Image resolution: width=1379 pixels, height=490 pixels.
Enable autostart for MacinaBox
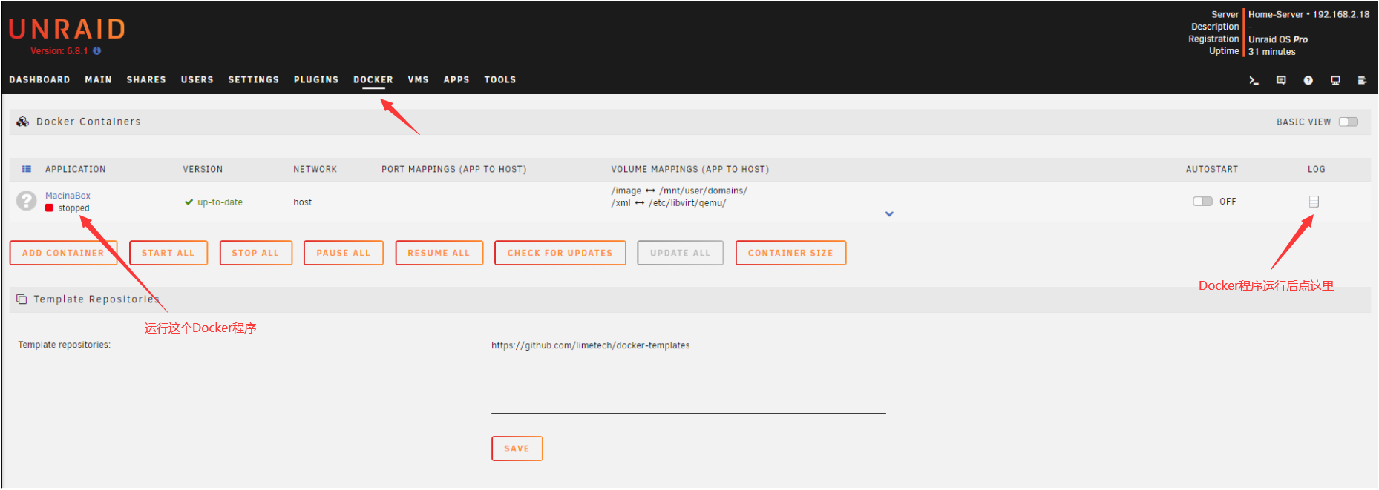(1202, 202)
